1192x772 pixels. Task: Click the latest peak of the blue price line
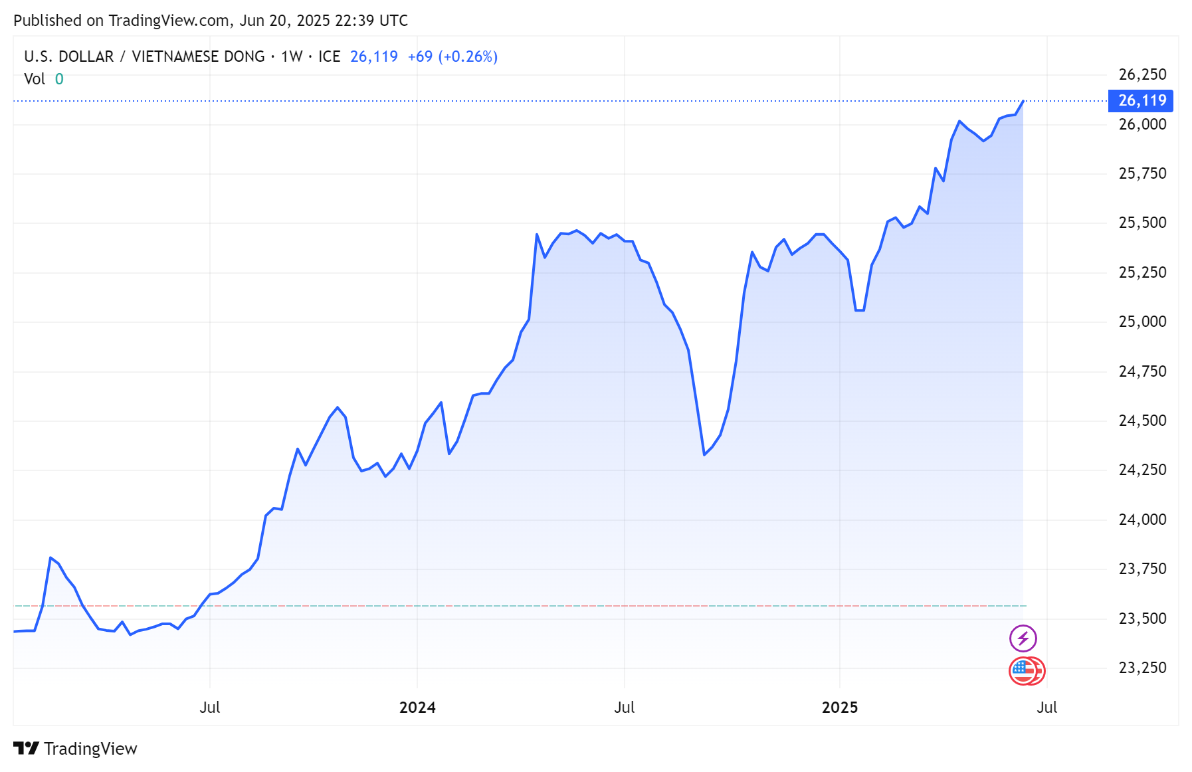[x=1022, y=101]
